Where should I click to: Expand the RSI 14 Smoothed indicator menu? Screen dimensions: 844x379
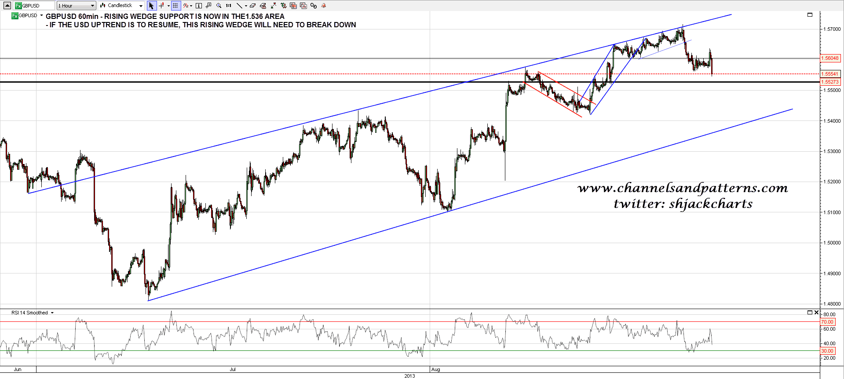coord(52,313)
